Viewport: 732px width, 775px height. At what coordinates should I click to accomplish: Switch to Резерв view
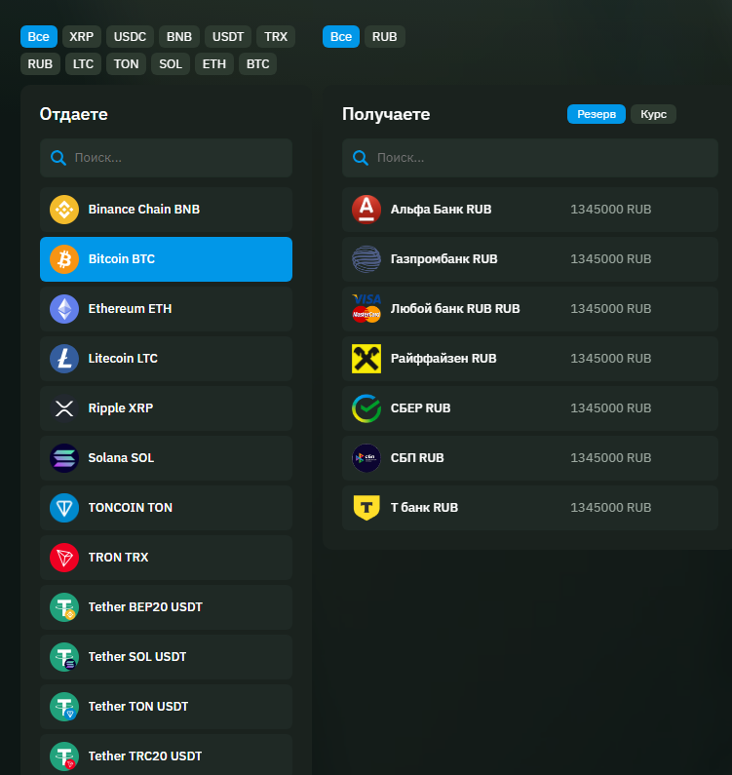click(x=597, y=114)
